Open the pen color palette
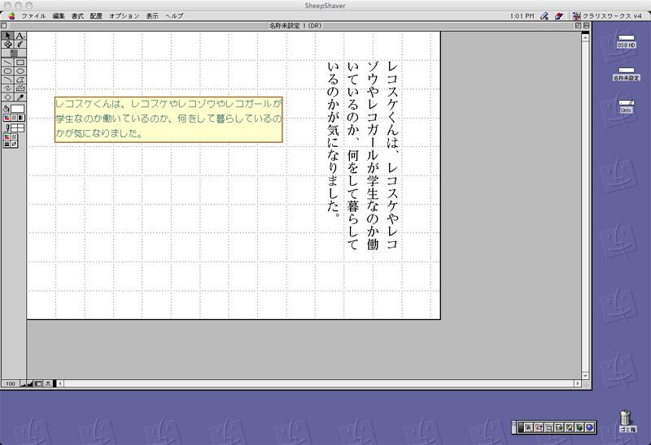651x445 pixels. pyautogui.click(x=7, y=136)
